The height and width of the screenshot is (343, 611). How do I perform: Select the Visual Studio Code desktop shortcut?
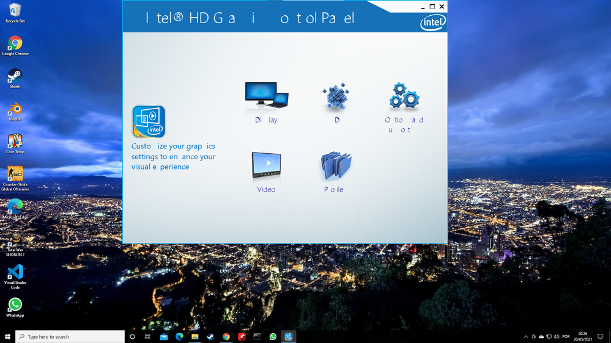pos(15,276)
